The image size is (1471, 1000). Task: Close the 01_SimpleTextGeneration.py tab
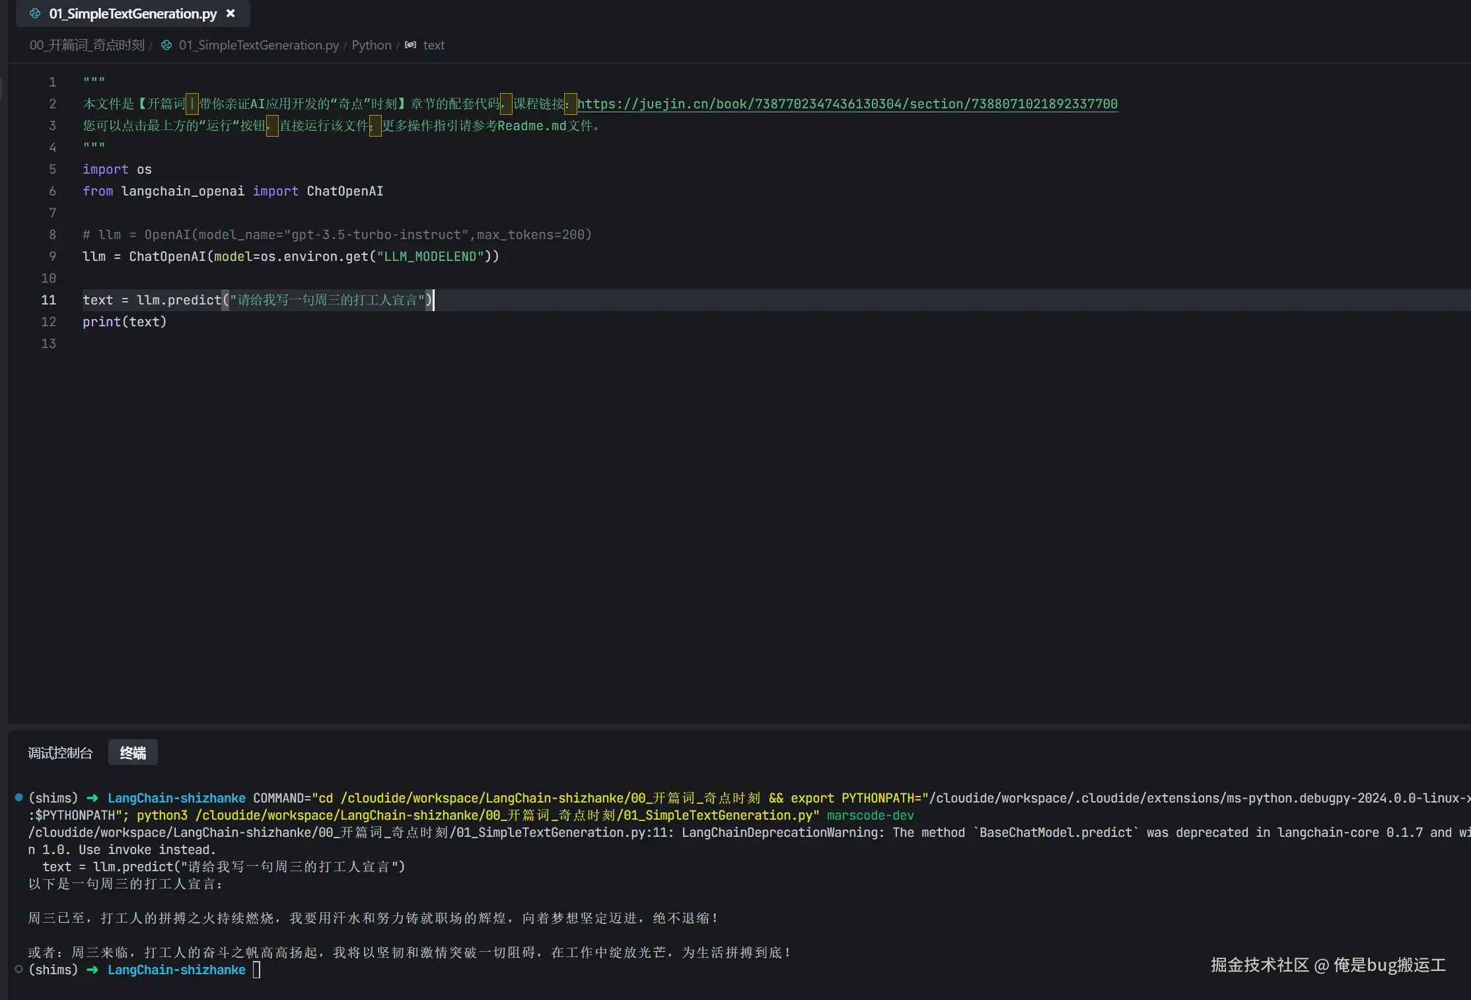(x=231, y=13)
